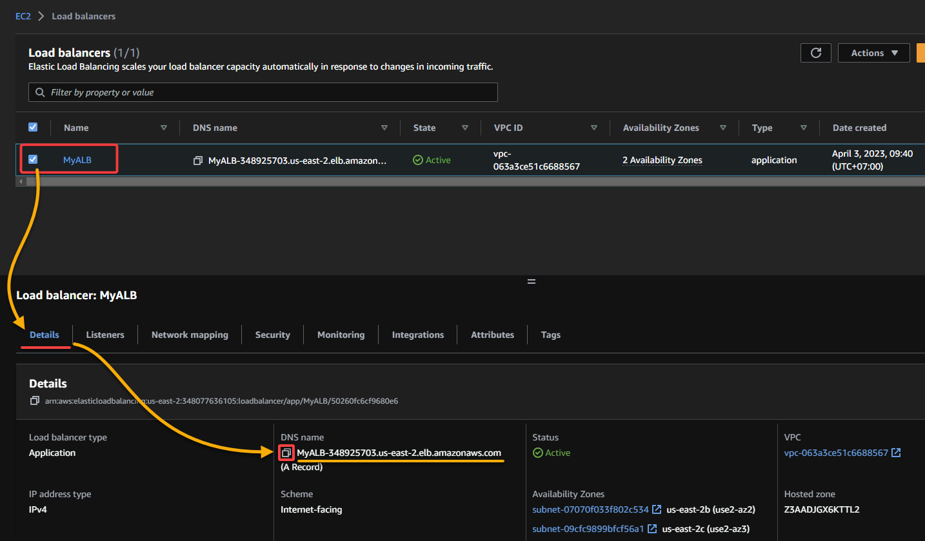The height and width of the screenshot is (541, 925).
Task: Click the filter by property or value field
Action: (x=263, y=92)
